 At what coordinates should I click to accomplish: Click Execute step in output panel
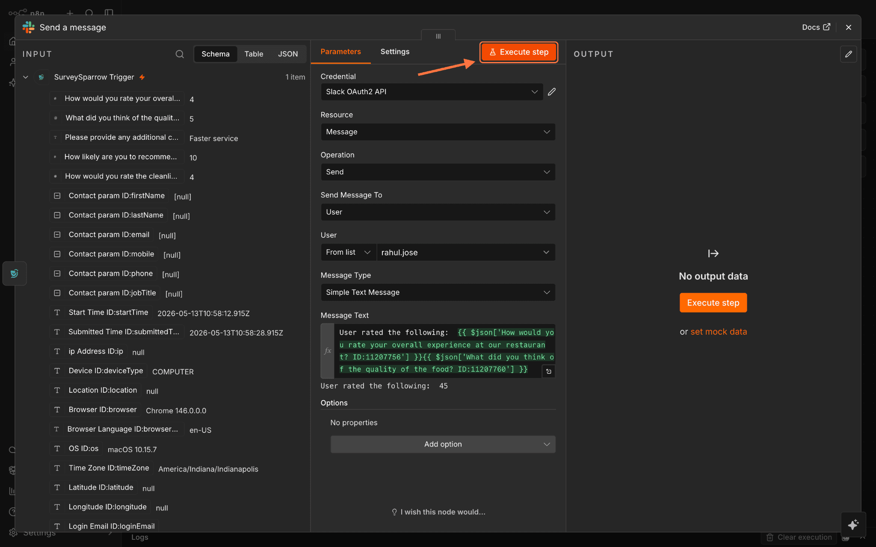(713, 303)
